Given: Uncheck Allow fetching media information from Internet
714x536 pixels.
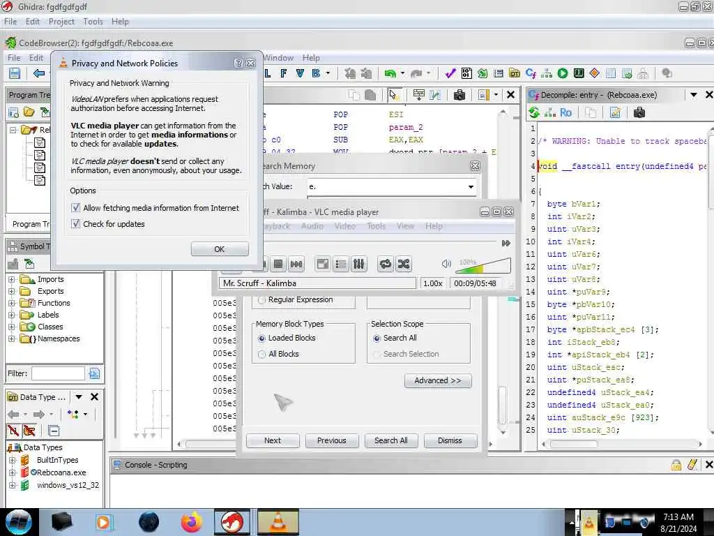Looking at the screenshot, I should [x=75, y=208].
